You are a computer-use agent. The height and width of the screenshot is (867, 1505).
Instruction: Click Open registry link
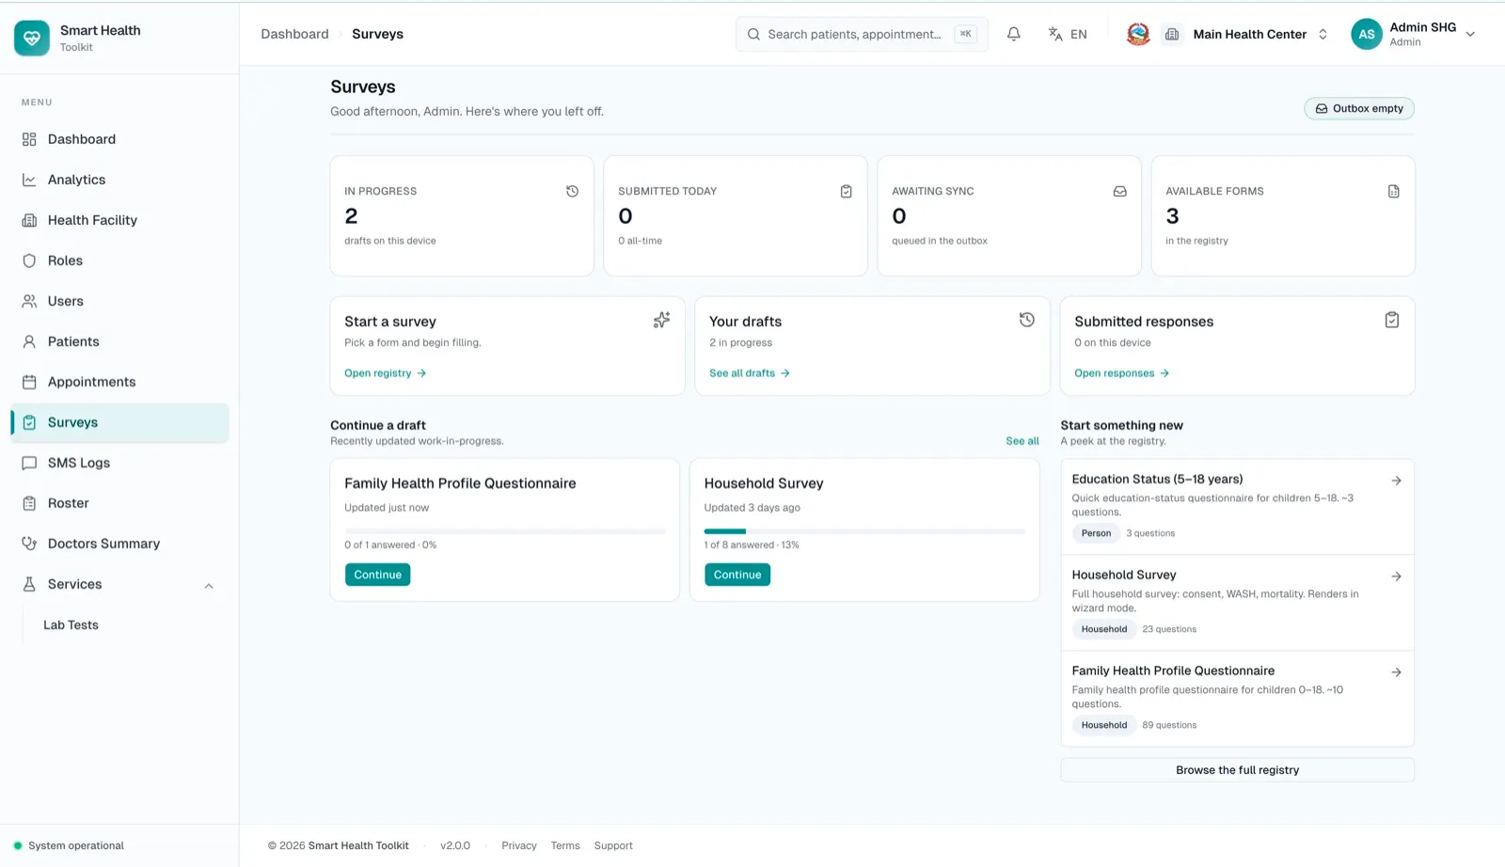pos(385,373)
